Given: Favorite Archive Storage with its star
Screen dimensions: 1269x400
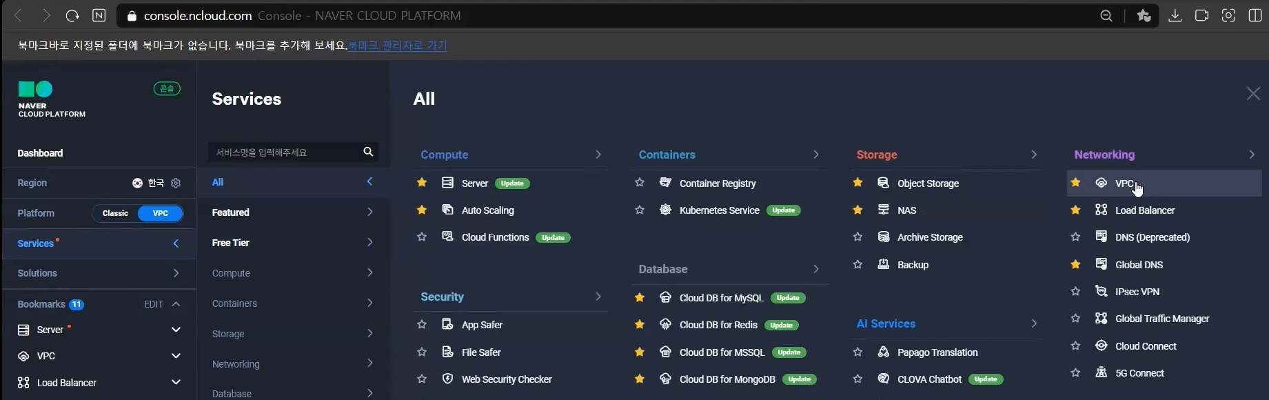Looking at the screenshot, I should (857, 237).
